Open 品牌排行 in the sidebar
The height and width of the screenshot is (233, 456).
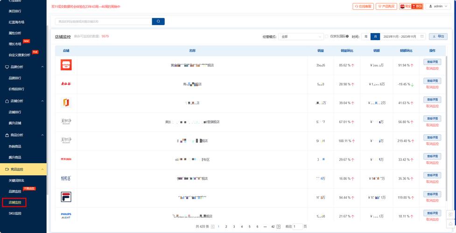point(15,78)
